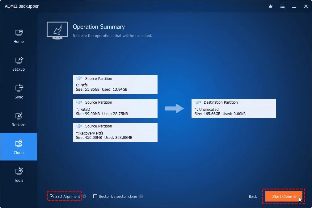Open the Tools section
The width and height of the screenshot is (312, 208).
tap(19, 175)
